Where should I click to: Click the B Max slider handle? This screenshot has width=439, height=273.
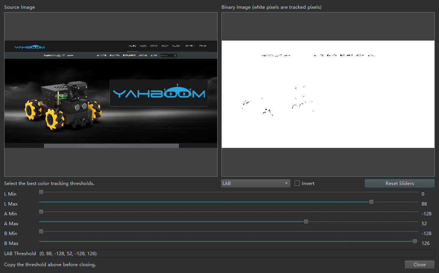click(x=415, y=242)
